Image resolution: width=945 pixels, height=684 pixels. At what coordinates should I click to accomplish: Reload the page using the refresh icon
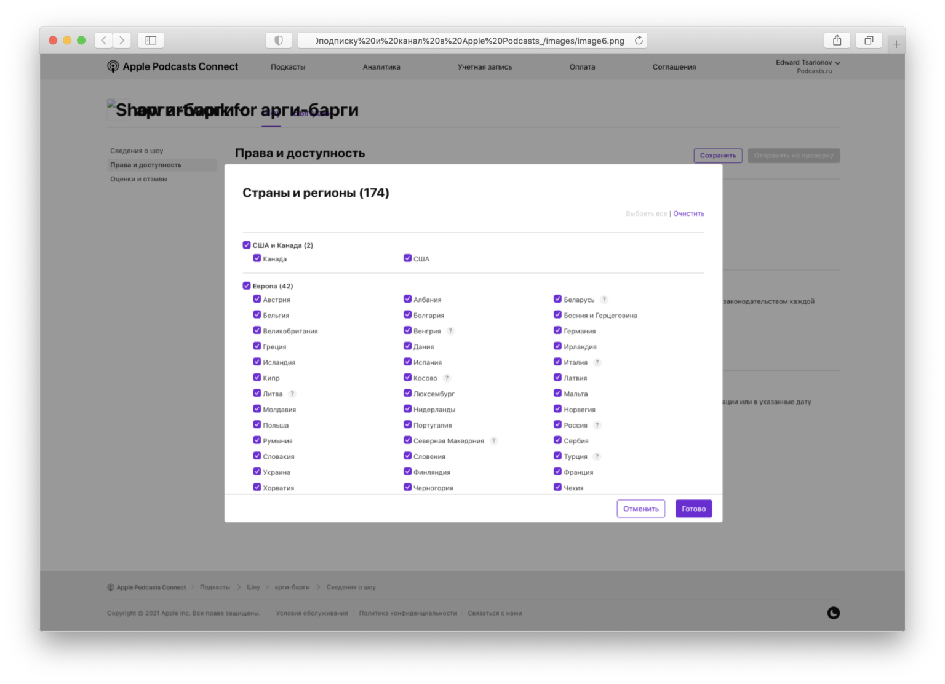tap(639, 41)
